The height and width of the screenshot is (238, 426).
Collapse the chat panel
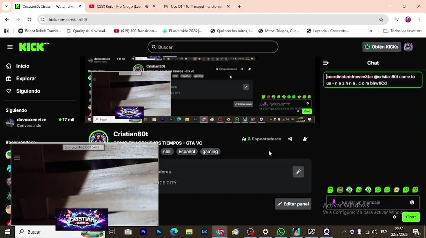[326, 63]
